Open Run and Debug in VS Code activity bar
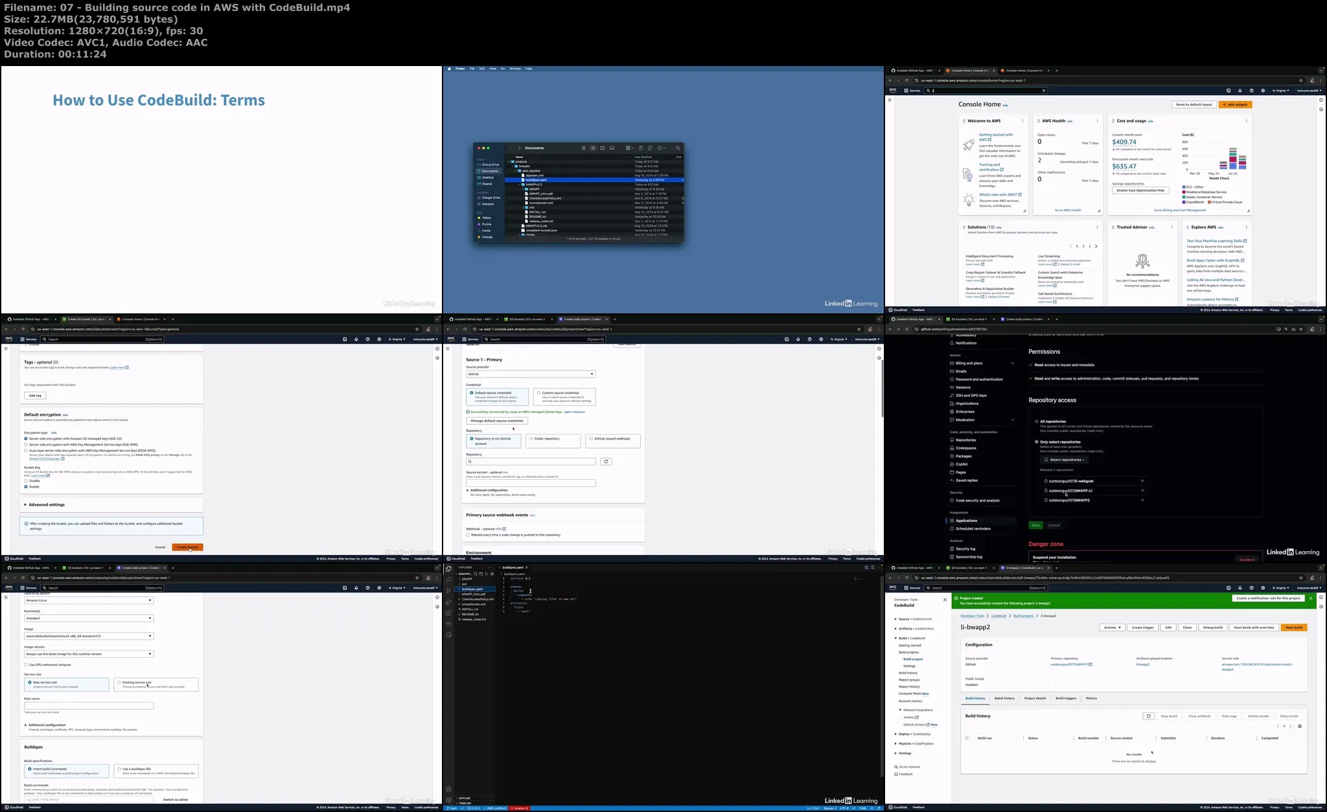1327x812 pixels. point(448,602)
